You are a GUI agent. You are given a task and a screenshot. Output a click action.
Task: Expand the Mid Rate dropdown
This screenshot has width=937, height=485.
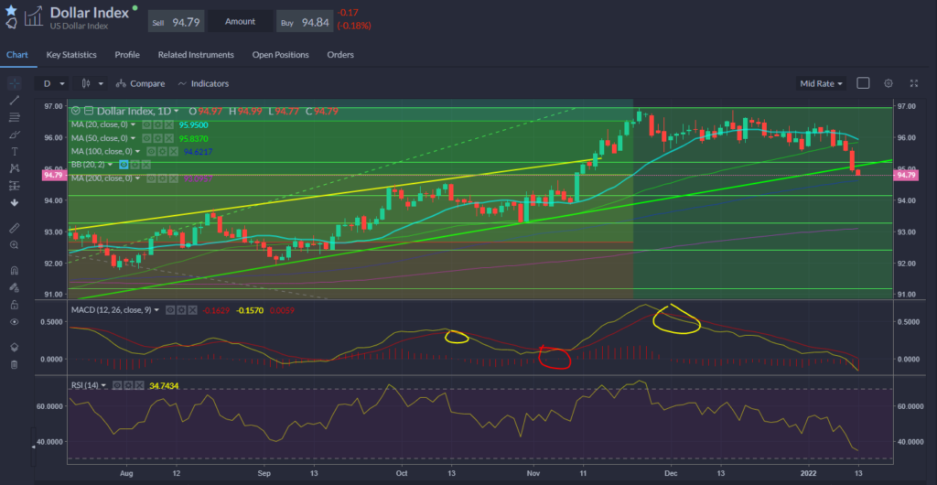821,83
